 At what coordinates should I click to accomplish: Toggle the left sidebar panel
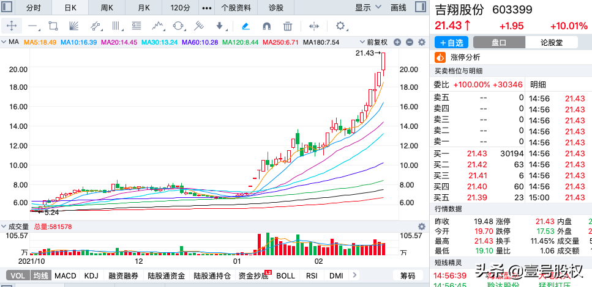7,8
